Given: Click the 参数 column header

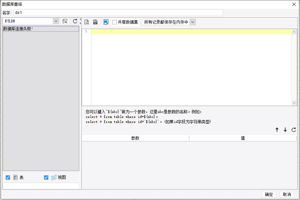Looking at the screenshot, I should tap(135, 138).
